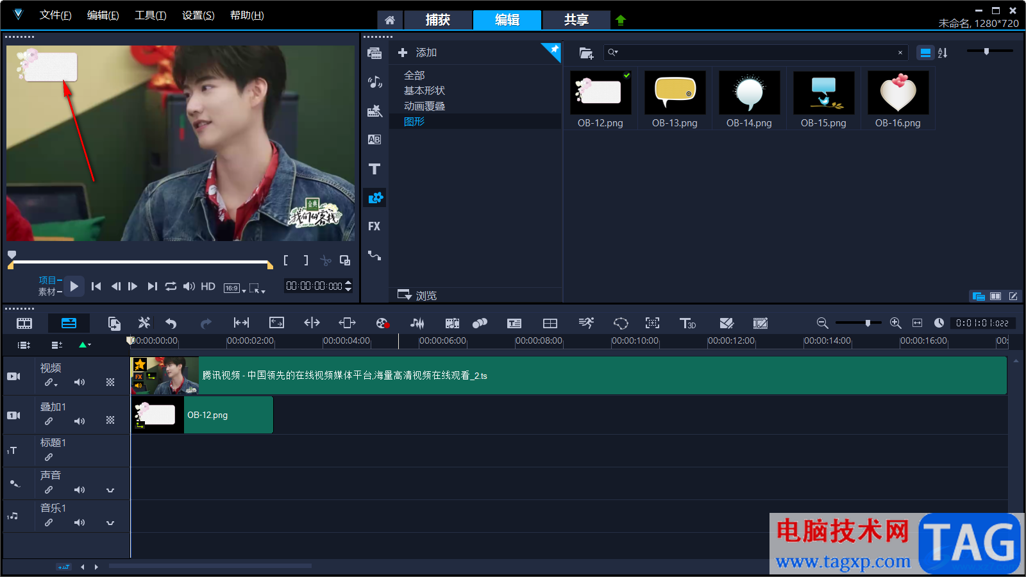The height and width of the screenshot is (577, 1026).
Task: Click the 浏览 browse button
Action: pyautogui.click(x=417, y=295)
